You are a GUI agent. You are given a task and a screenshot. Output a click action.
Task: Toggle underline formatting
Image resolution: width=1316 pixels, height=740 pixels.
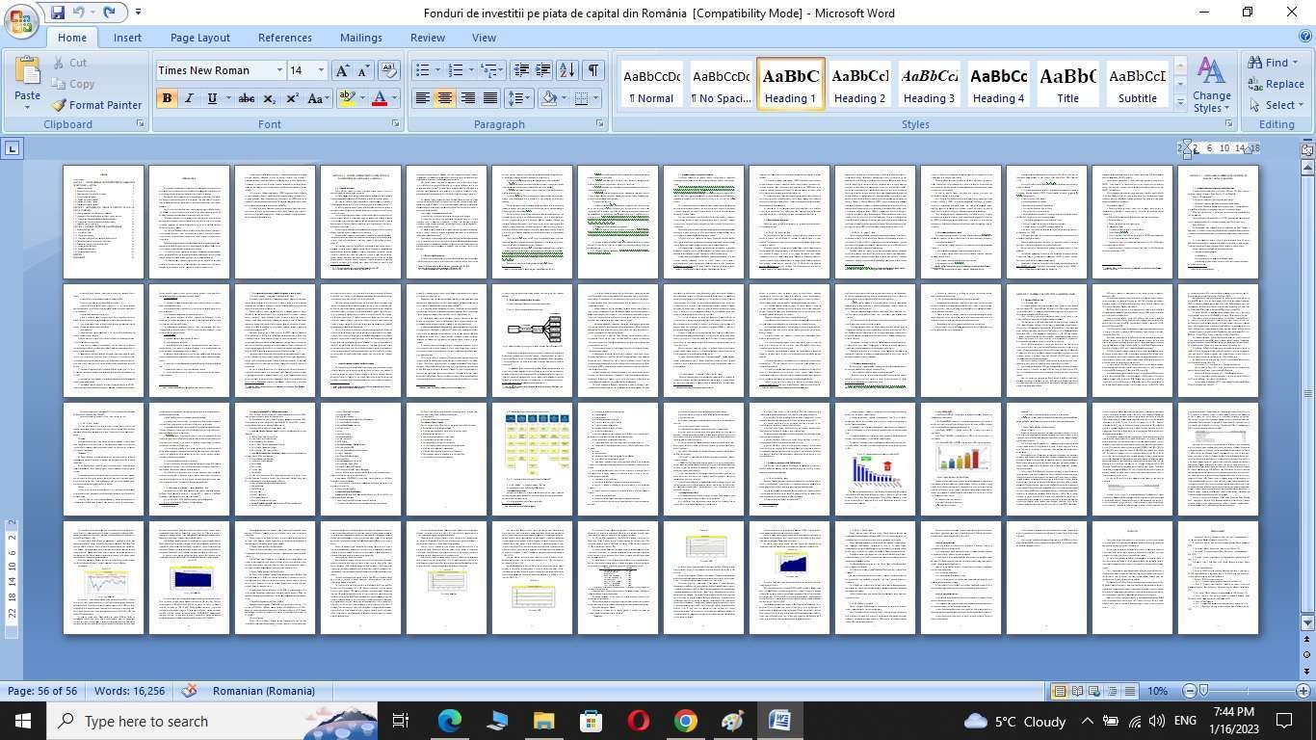(212, 98)
